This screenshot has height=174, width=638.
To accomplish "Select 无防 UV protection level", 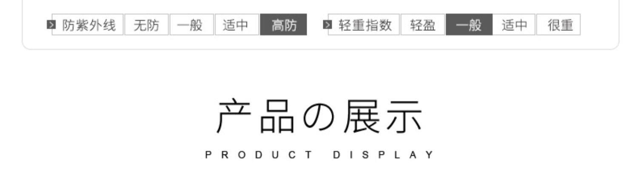I will 146,25.
